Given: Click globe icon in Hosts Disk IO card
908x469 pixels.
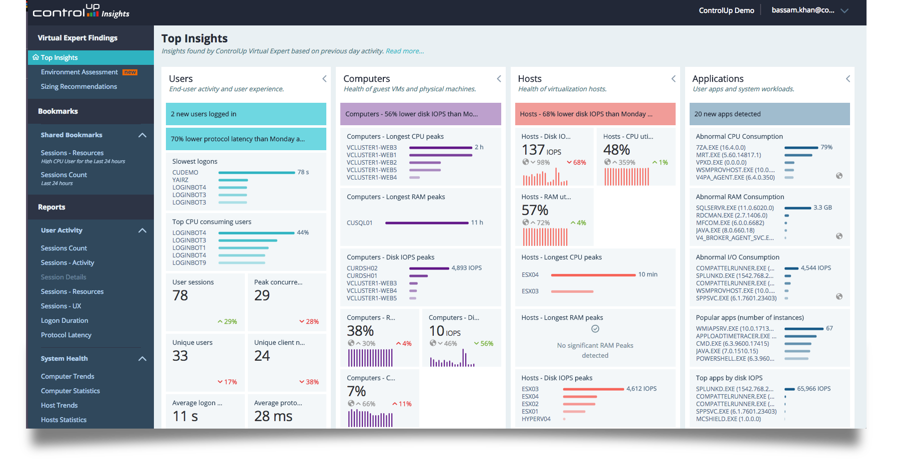Looking at the screenshot, I should click(526, 162).
